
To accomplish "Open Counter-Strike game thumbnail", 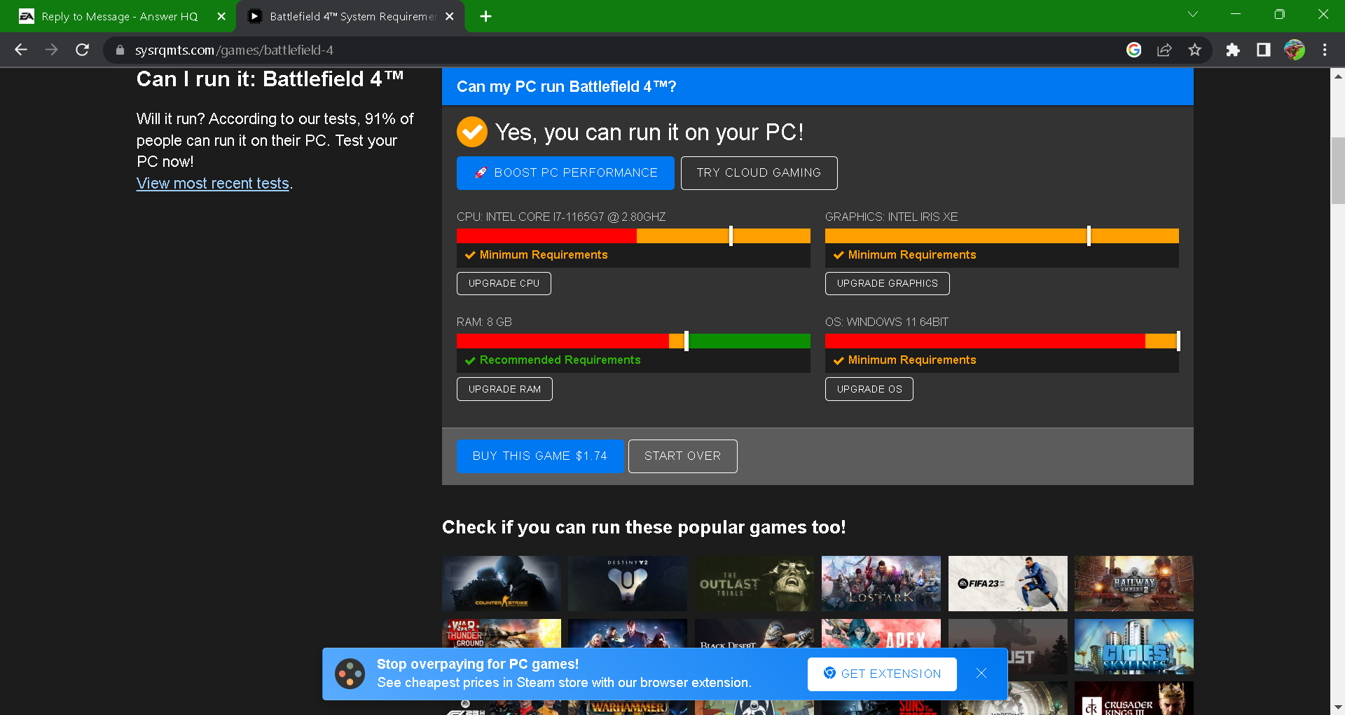I will pos(502,583).
